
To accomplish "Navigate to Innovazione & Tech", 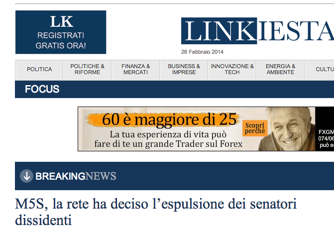I will [x=232, y=69].
